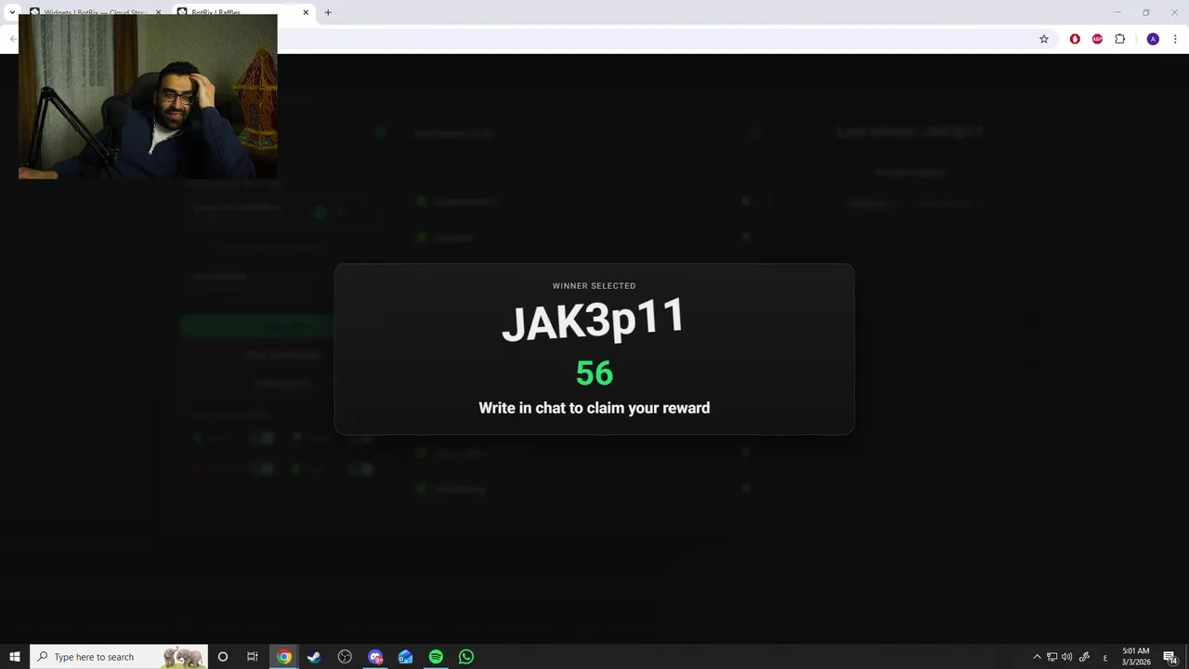Open Spotify from the taskbar
This screenshot has height=669, width=1189.
pyautogui.click(x=436, y=657)
